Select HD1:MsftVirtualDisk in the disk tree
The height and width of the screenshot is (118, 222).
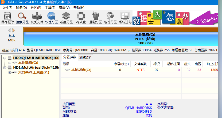point(36,67)
